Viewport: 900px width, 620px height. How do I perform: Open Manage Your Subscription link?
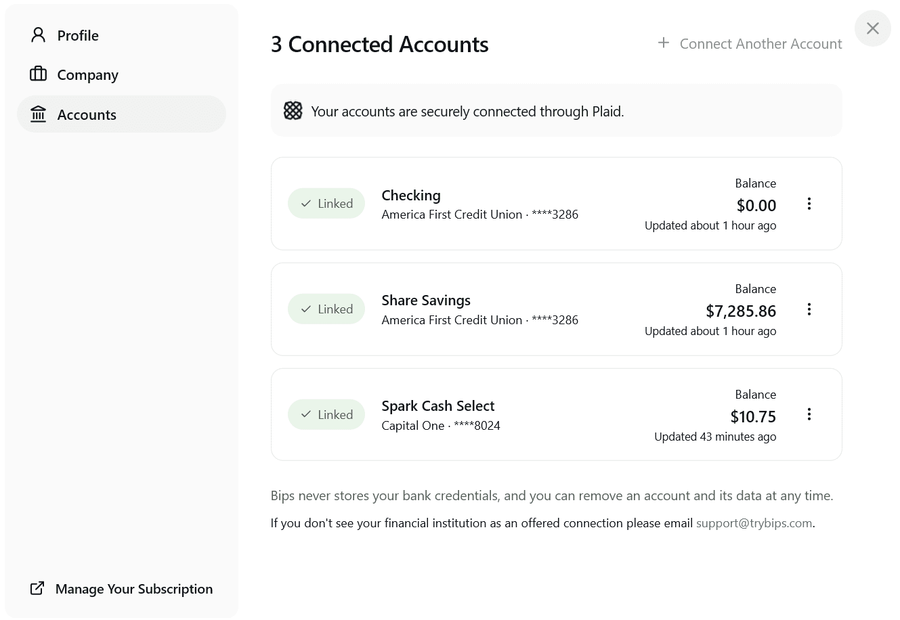tap(134, 589)
